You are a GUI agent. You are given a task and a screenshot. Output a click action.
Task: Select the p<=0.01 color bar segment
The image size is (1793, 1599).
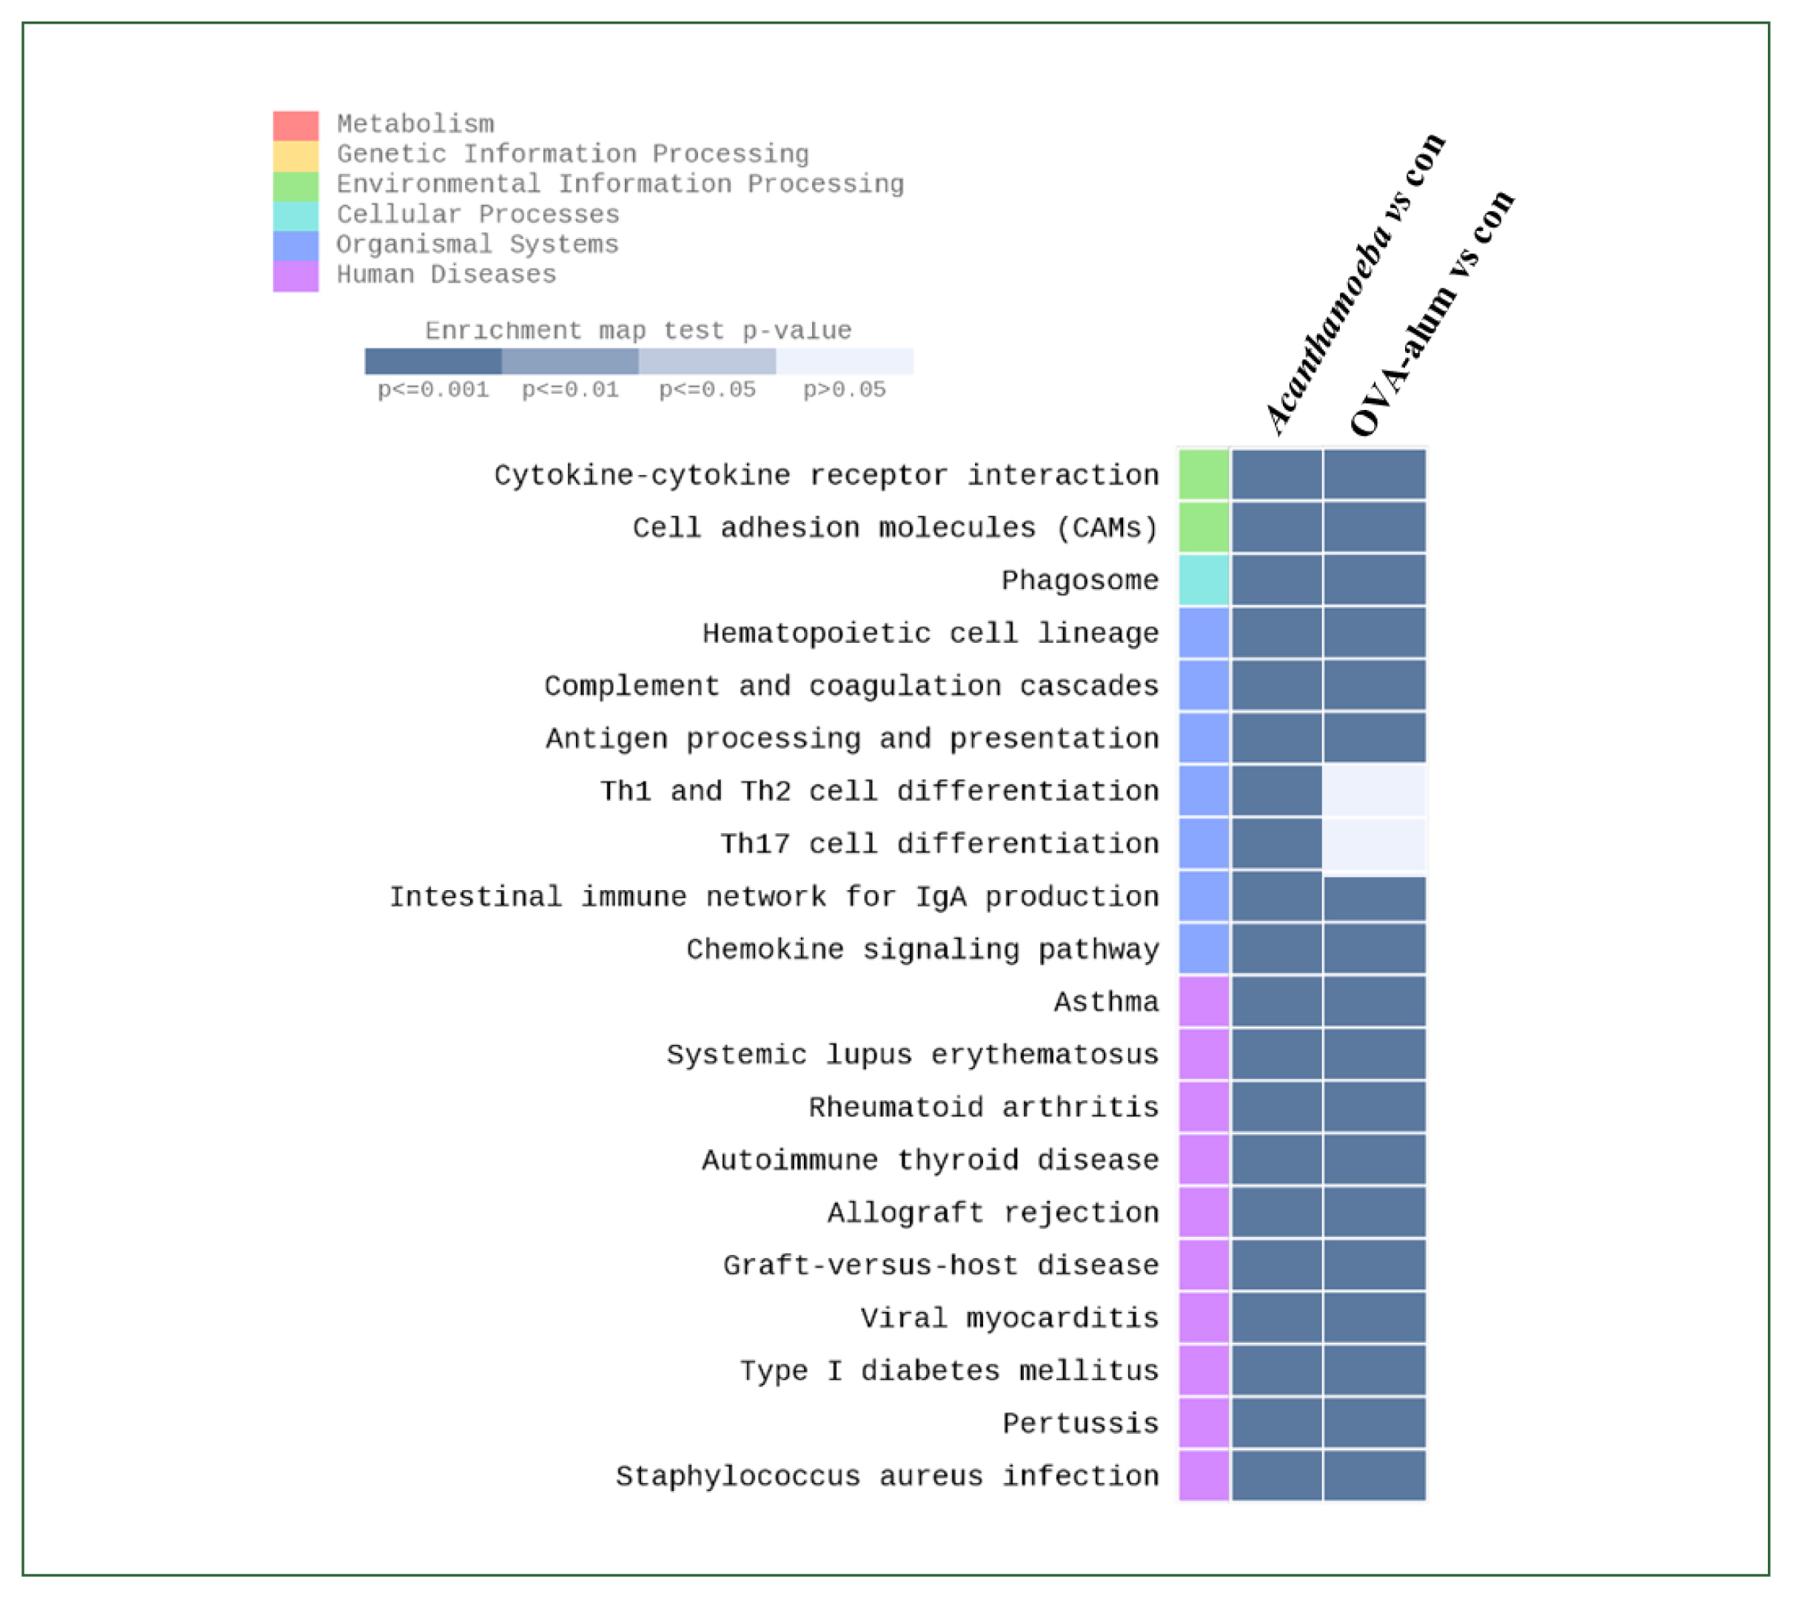pos(571,361)
